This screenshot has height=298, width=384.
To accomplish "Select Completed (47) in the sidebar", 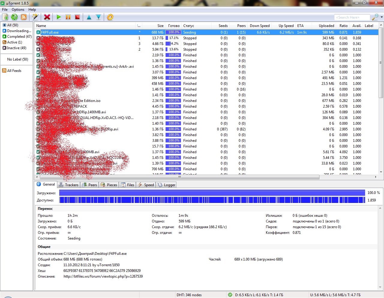I will [19, 37].
